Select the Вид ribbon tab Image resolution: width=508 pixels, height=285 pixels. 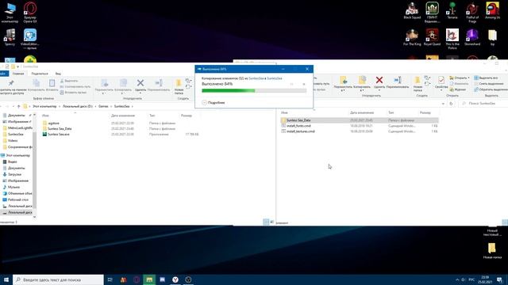coord(58,74)
